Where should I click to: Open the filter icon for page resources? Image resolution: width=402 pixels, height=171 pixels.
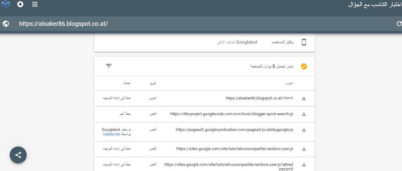click(109, 66)
